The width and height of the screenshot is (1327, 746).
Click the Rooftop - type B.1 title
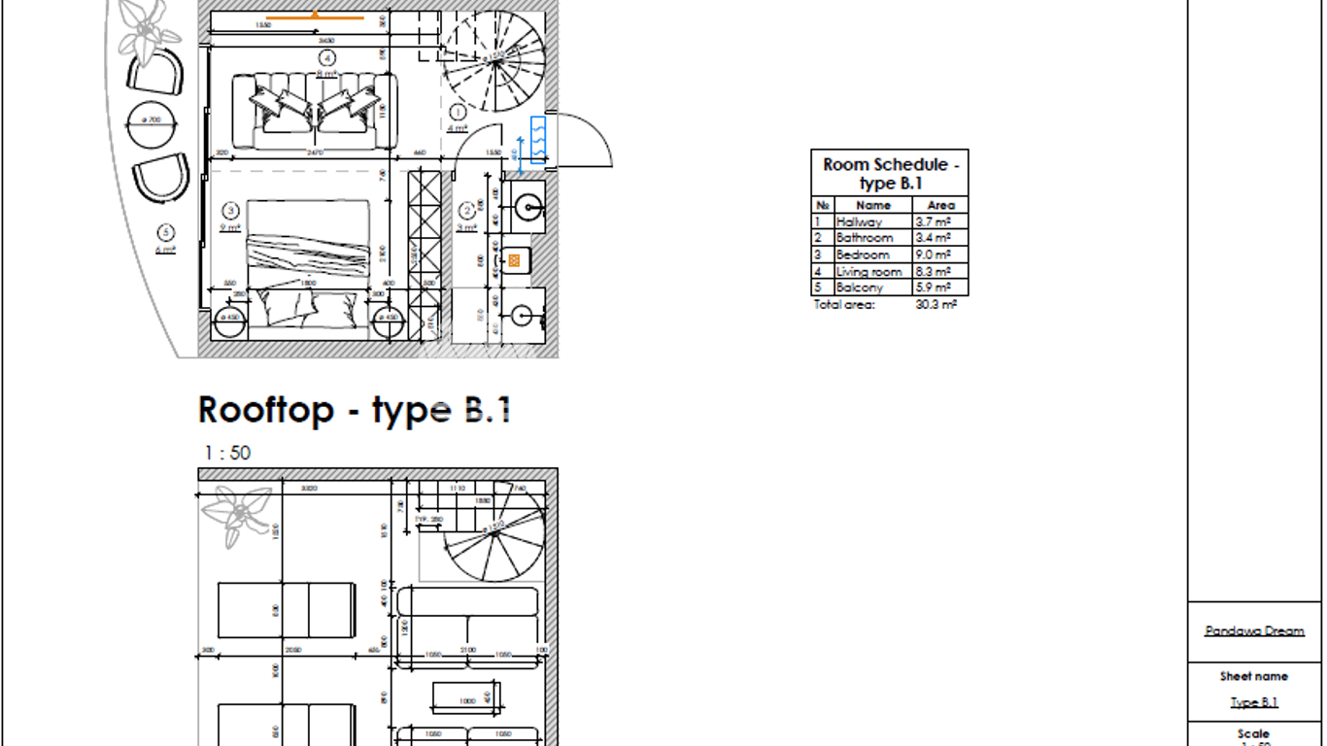click(x=355, y=410)
